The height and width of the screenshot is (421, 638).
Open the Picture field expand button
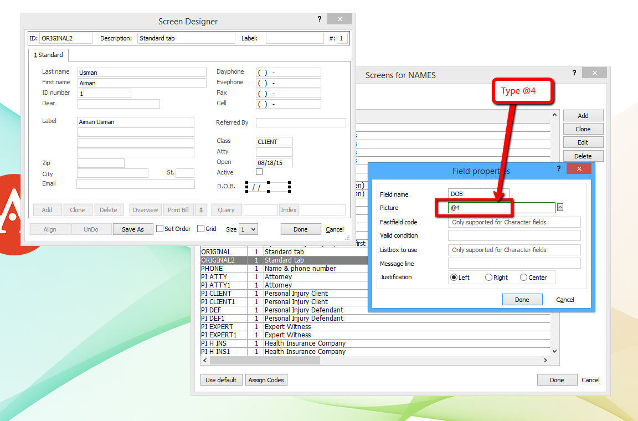coord(560,207)
